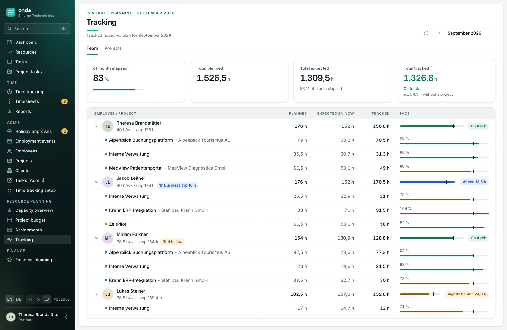The image size is (507, 330).
Task: Open Clients building icon item
Action: coord(37,171)
